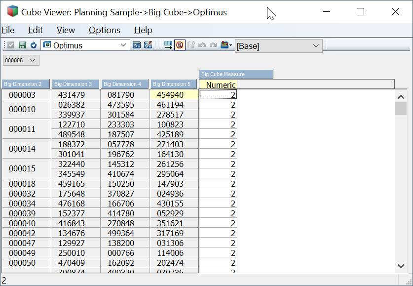Click the Big Dimension 3 header button

[75, 84]
